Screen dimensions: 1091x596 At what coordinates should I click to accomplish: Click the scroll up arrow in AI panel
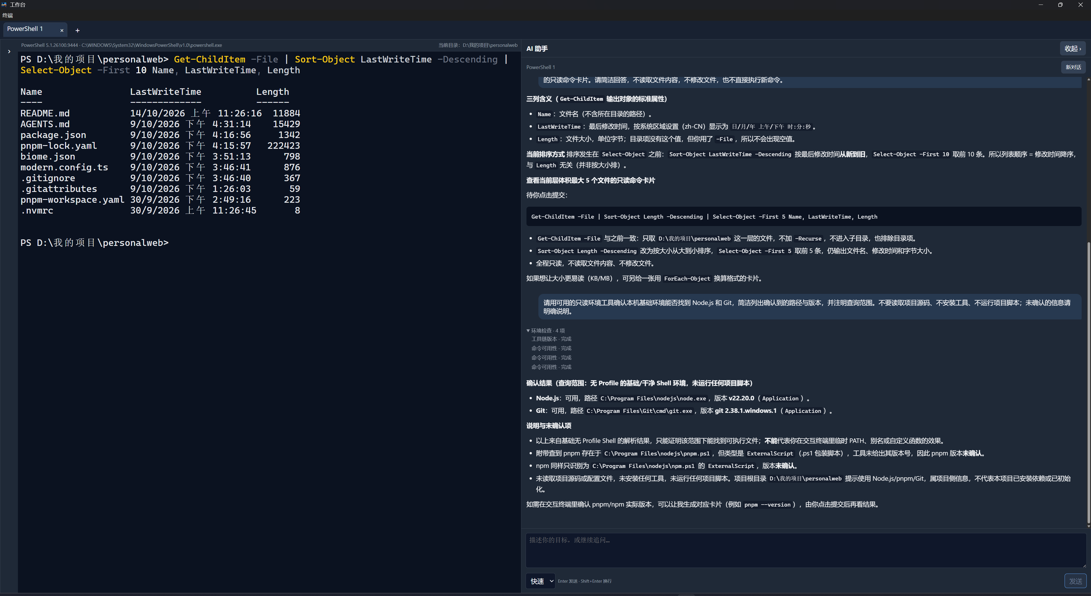point(1088,79)
